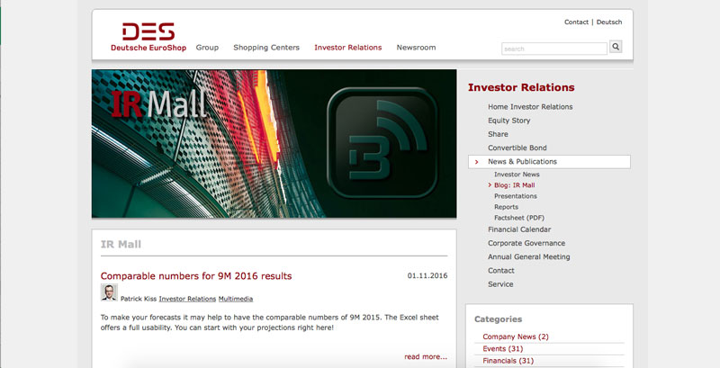Open the Share sidebar item
This screenshot has width=720, height=368.
click(x=498, y=134)
